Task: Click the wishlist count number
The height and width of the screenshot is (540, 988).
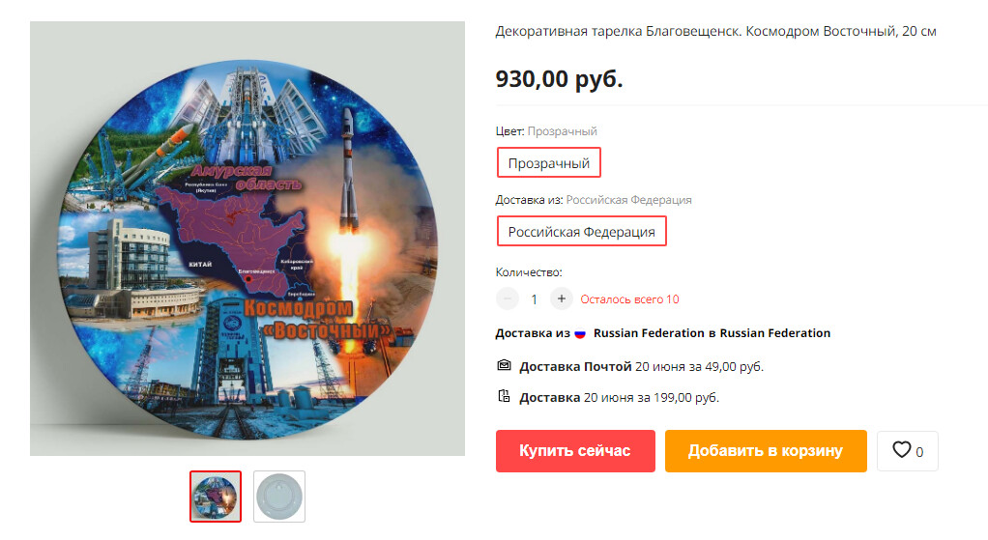Action: (x=919, y=452)
